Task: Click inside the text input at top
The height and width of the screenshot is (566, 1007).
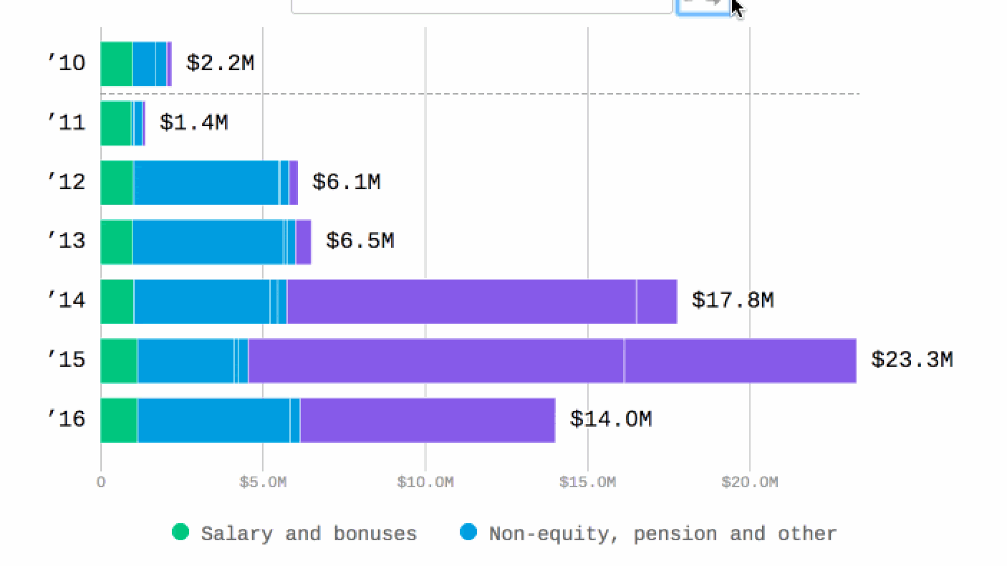Action: coord(481,6)
